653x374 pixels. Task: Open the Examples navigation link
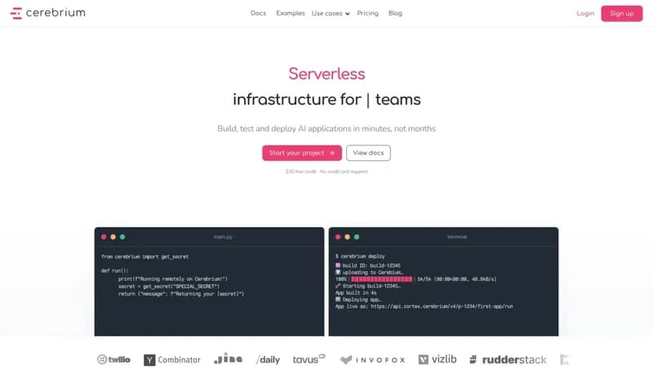(291, 13)
